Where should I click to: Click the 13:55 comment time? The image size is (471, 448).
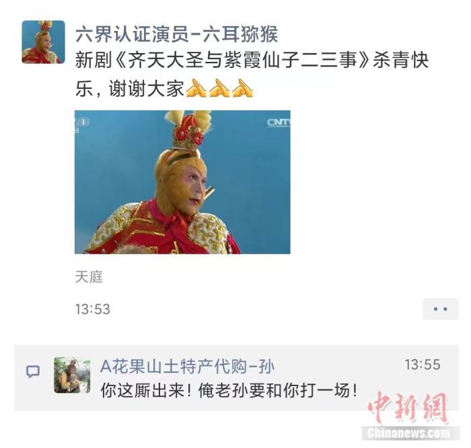(423, 365)
